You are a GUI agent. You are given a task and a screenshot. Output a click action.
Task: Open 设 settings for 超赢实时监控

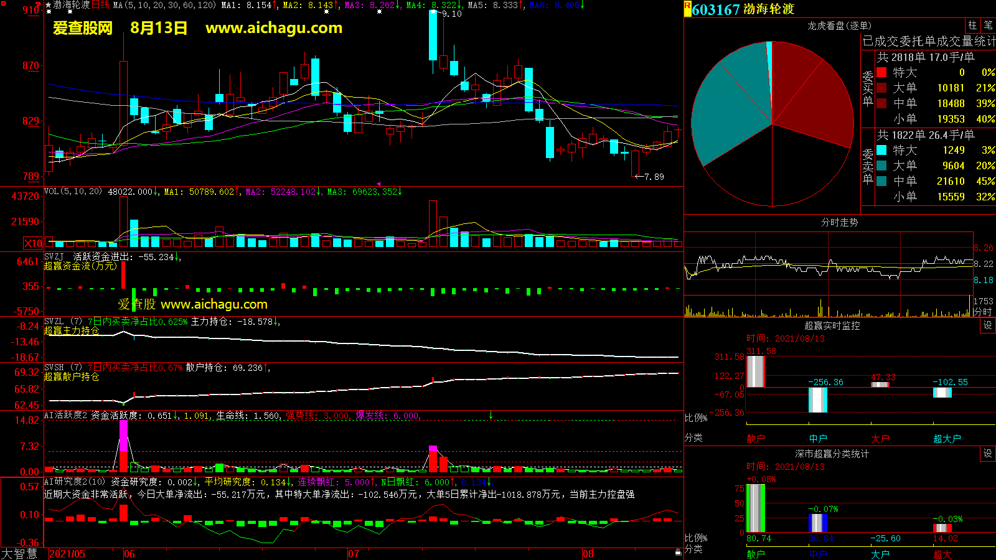[x=988, y=325]
